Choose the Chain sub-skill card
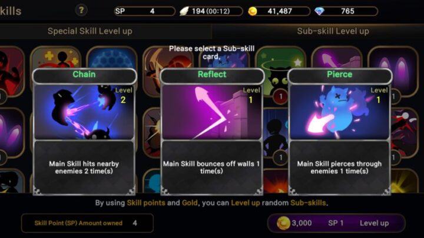 [x=84, y=132]
